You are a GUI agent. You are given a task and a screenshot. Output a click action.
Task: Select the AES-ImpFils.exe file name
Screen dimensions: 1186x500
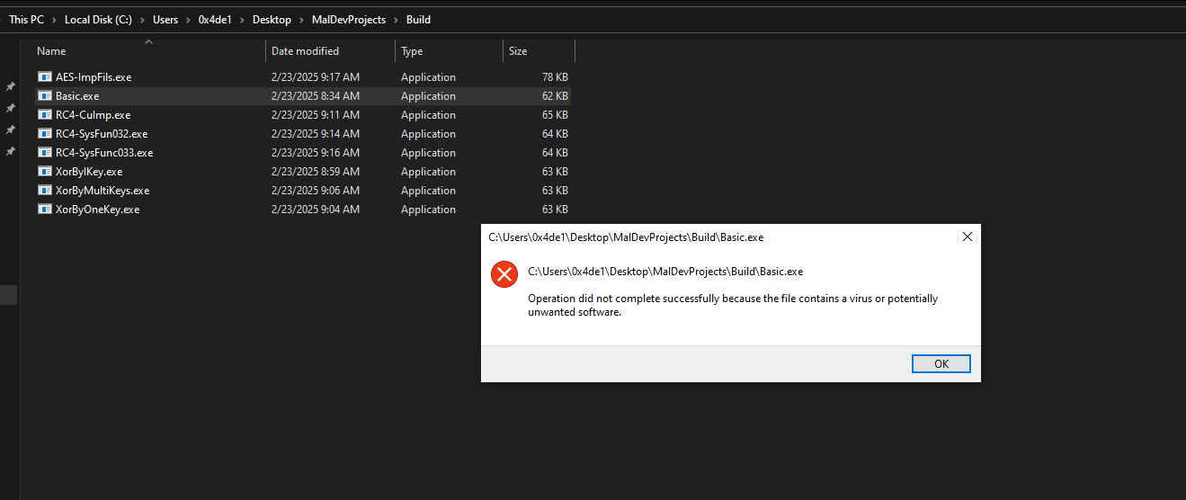94,77
